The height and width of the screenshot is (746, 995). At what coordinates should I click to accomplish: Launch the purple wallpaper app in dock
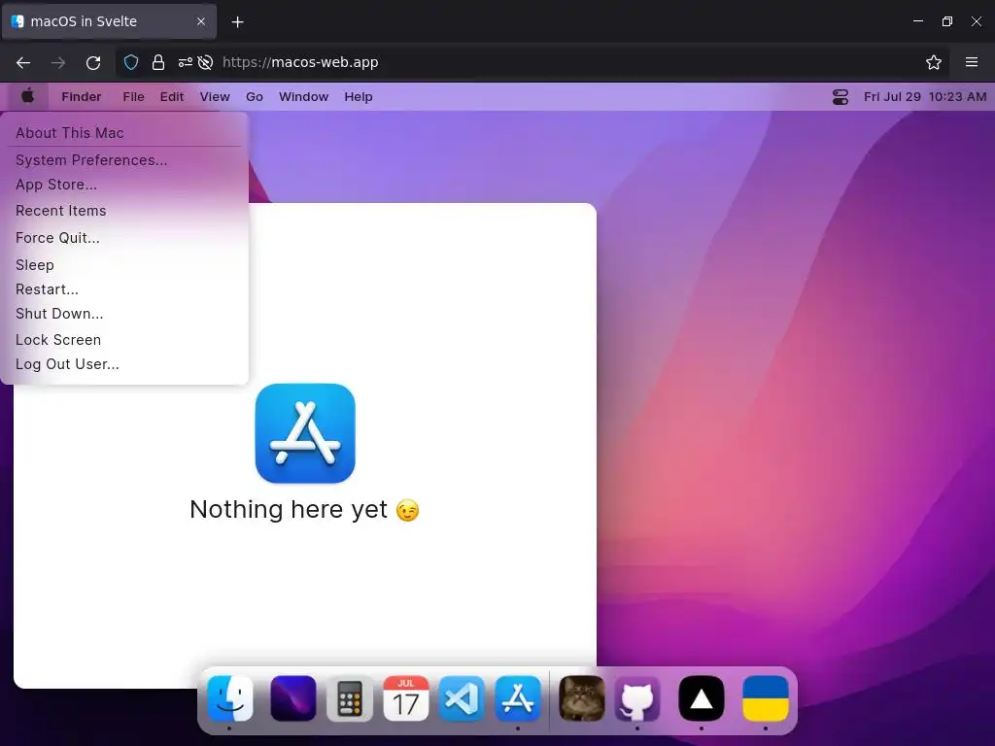pyautogui.click(x=293, y=698)
